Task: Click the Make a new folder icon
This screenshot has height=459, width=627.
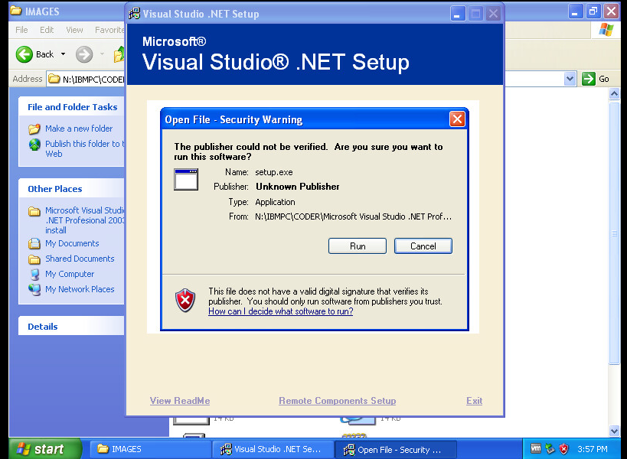Action: pyautogui.click(x=34, y=129)
